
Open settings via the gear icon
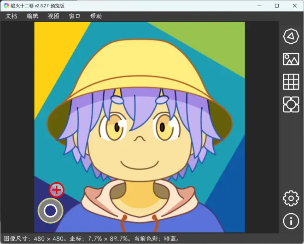(291, 198)
